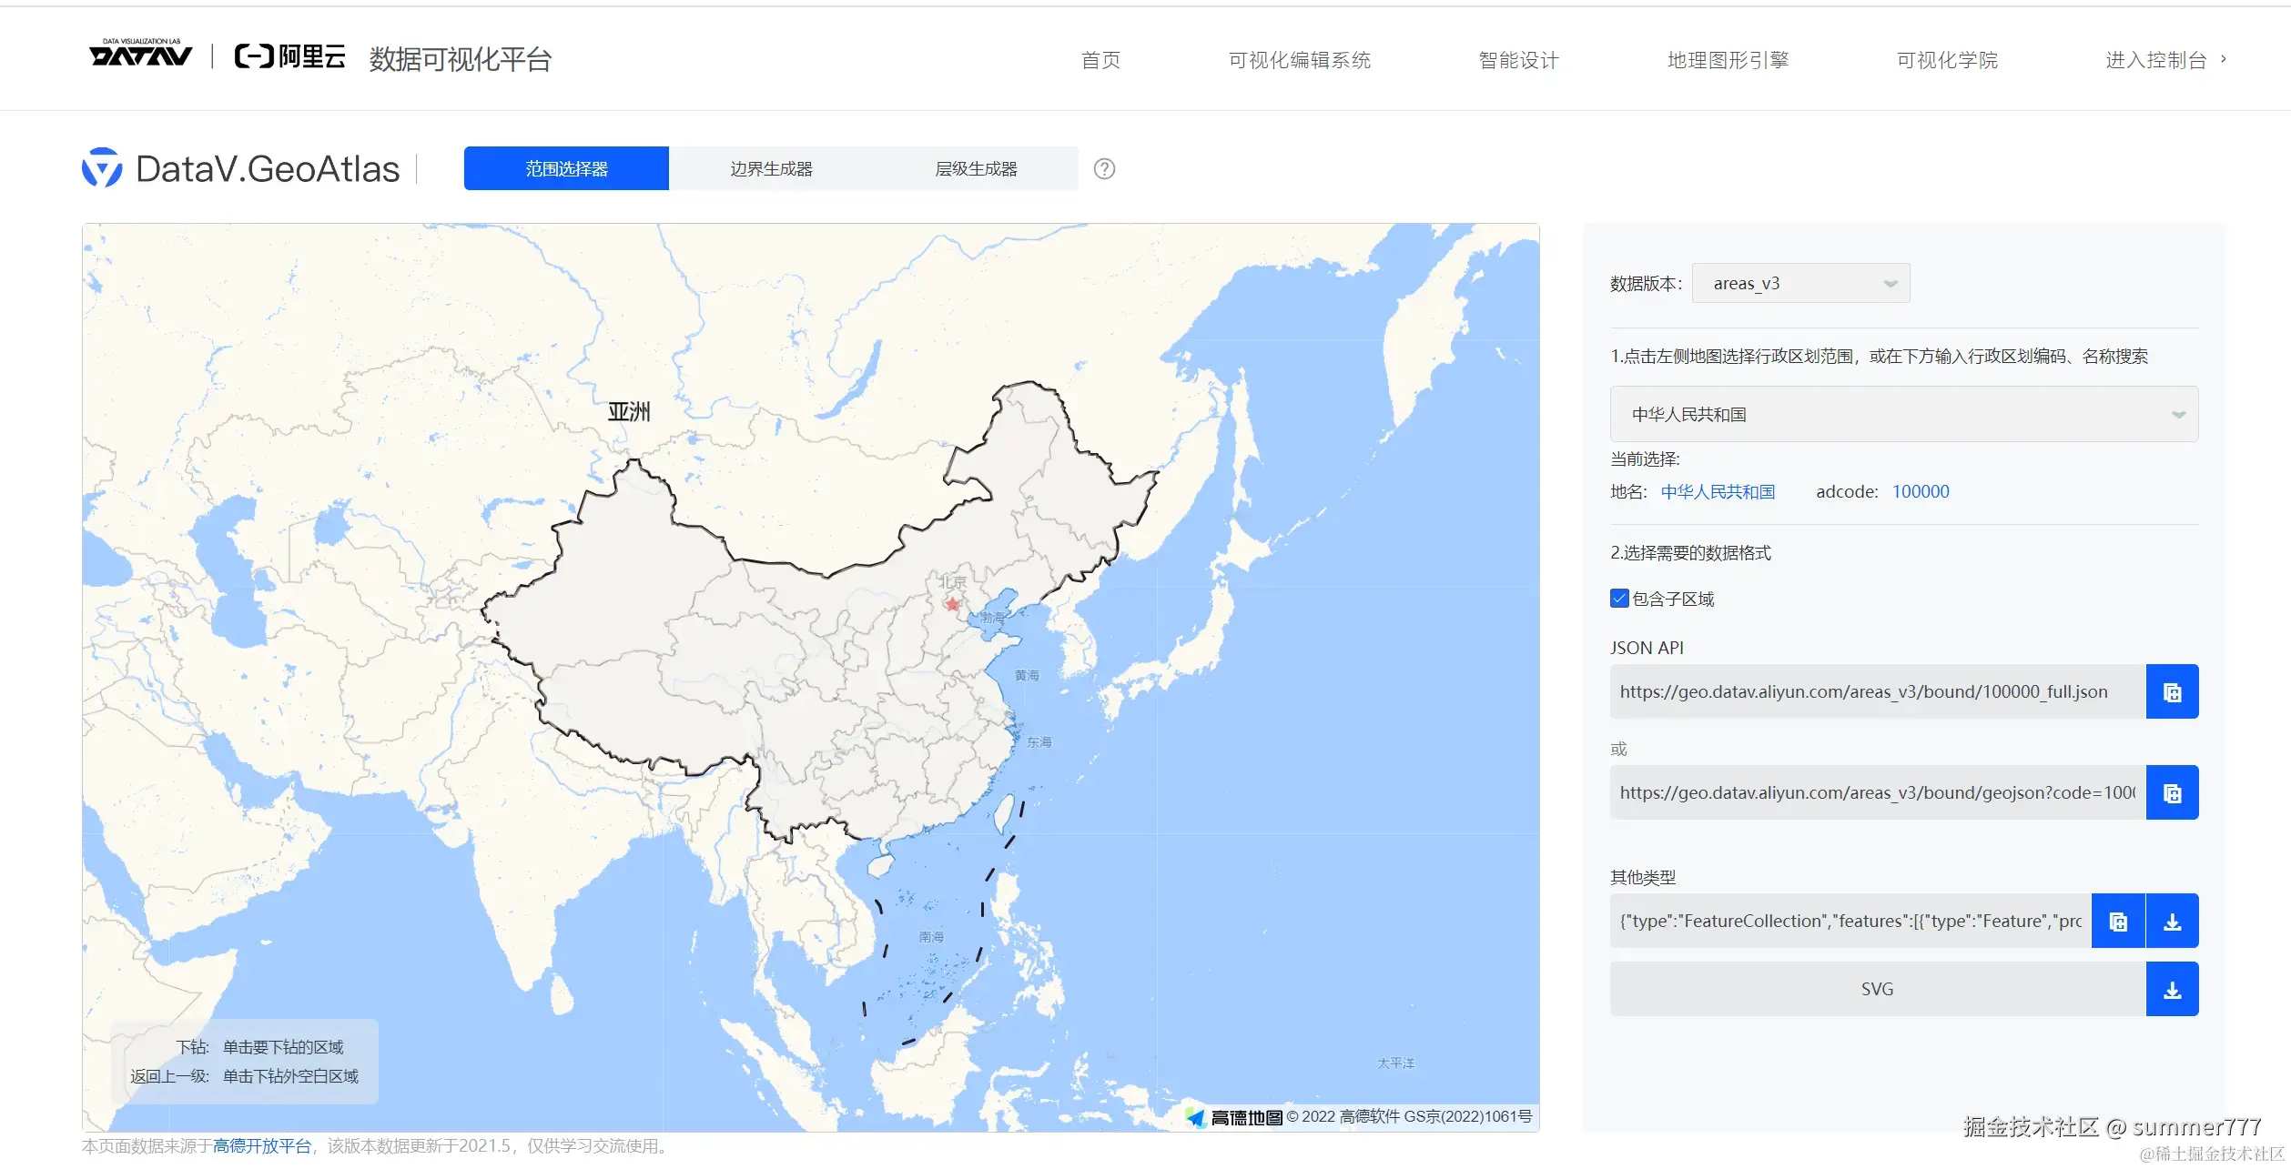Uncheck the 包含子区域 checkbox
The width and height of the screenshot is (2291, 1169).
tap(1619, 599)
